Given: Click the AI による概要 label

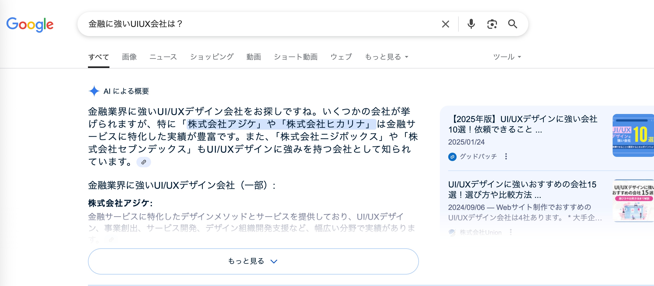Looking at the screenshot, I should (126, 91).
